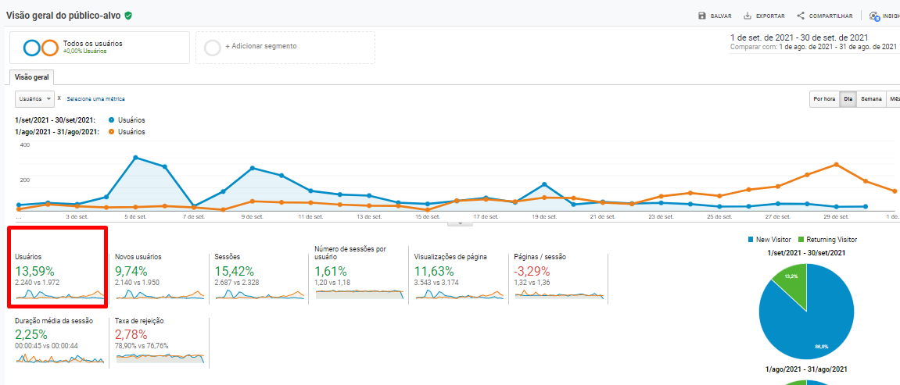Open the Usuários metric dropdown
Viewport: 900px width, 385px height.
coord(35,99)
